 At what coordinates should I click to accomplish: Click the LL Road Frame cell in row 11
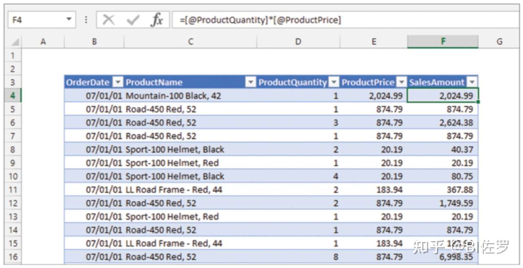click(174, 190)
